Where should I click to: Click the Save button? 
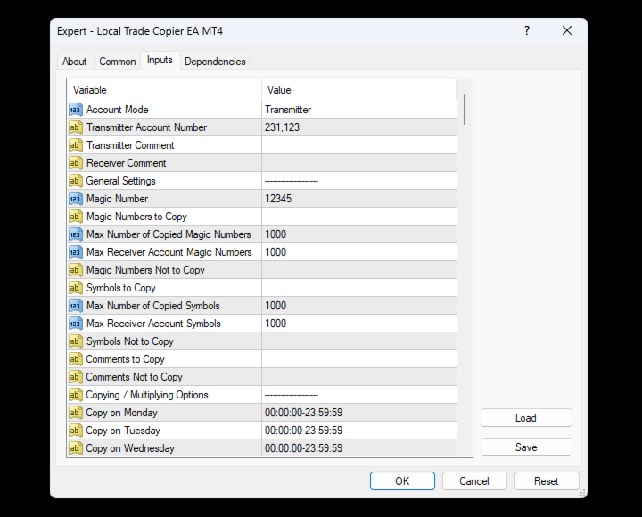526,447
